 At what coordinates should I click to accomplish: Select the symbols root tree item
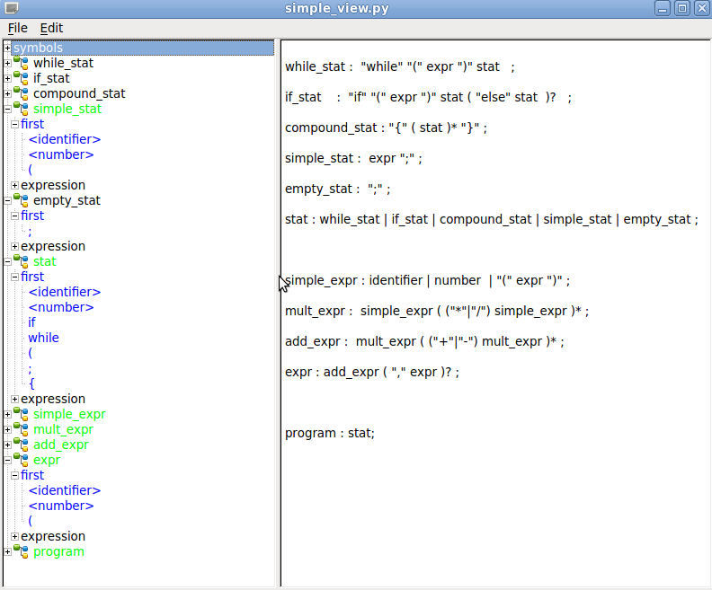point(38,48)
